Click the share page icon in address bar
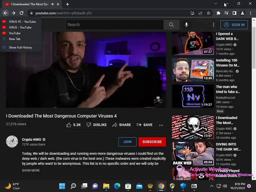This screenshot has height=192, width=256. click(200, 13)
